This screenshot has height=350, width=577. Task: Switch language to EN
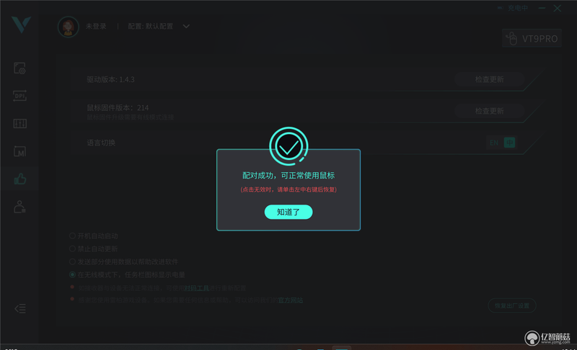point(494,143)
